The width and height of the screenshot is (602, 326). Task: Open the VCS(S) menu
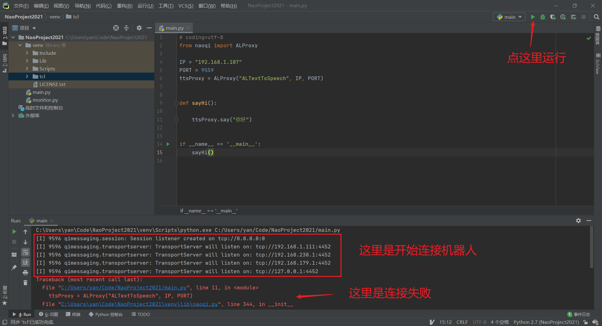pyautogui.click(x=186, y=6)
